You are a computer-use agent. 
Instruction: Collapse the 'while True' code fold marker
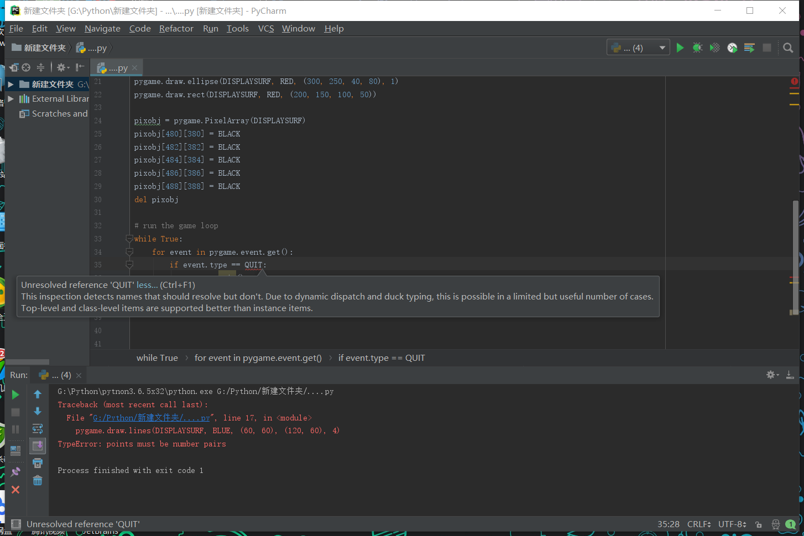coord(129,239)
